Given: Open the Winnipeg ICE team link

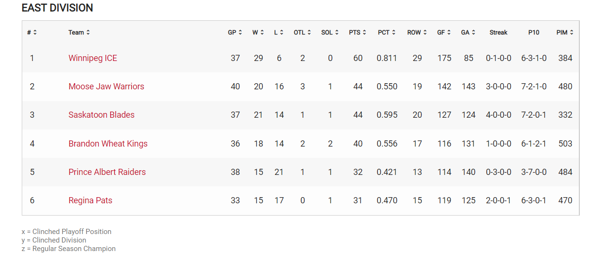Looking at the screenshot, I should click(93, 58).
